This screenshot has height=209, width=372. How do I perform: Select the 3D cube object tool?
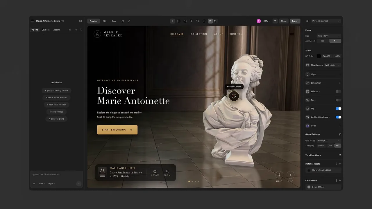click(185, 21)
